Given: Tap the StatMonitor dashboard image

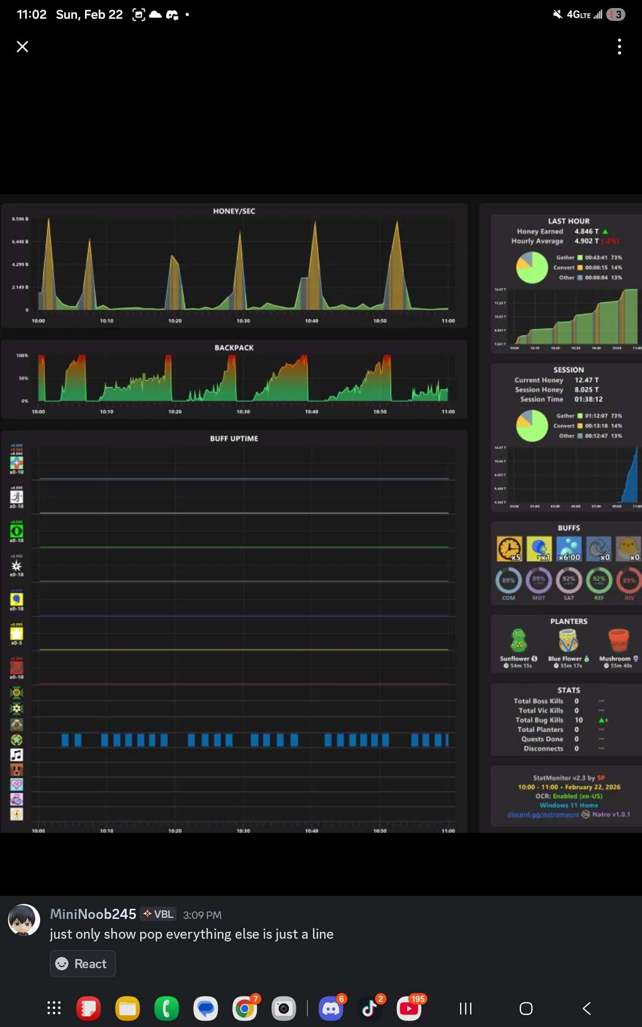Looking at the screenshot, I should tap(321, 513).
